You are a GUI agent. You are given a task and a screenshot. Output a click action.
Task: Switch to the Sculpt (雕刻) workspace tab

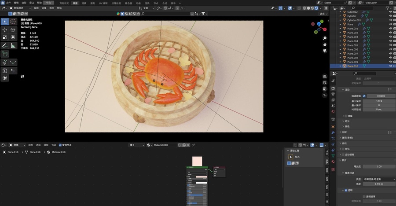tap(93, 3)
